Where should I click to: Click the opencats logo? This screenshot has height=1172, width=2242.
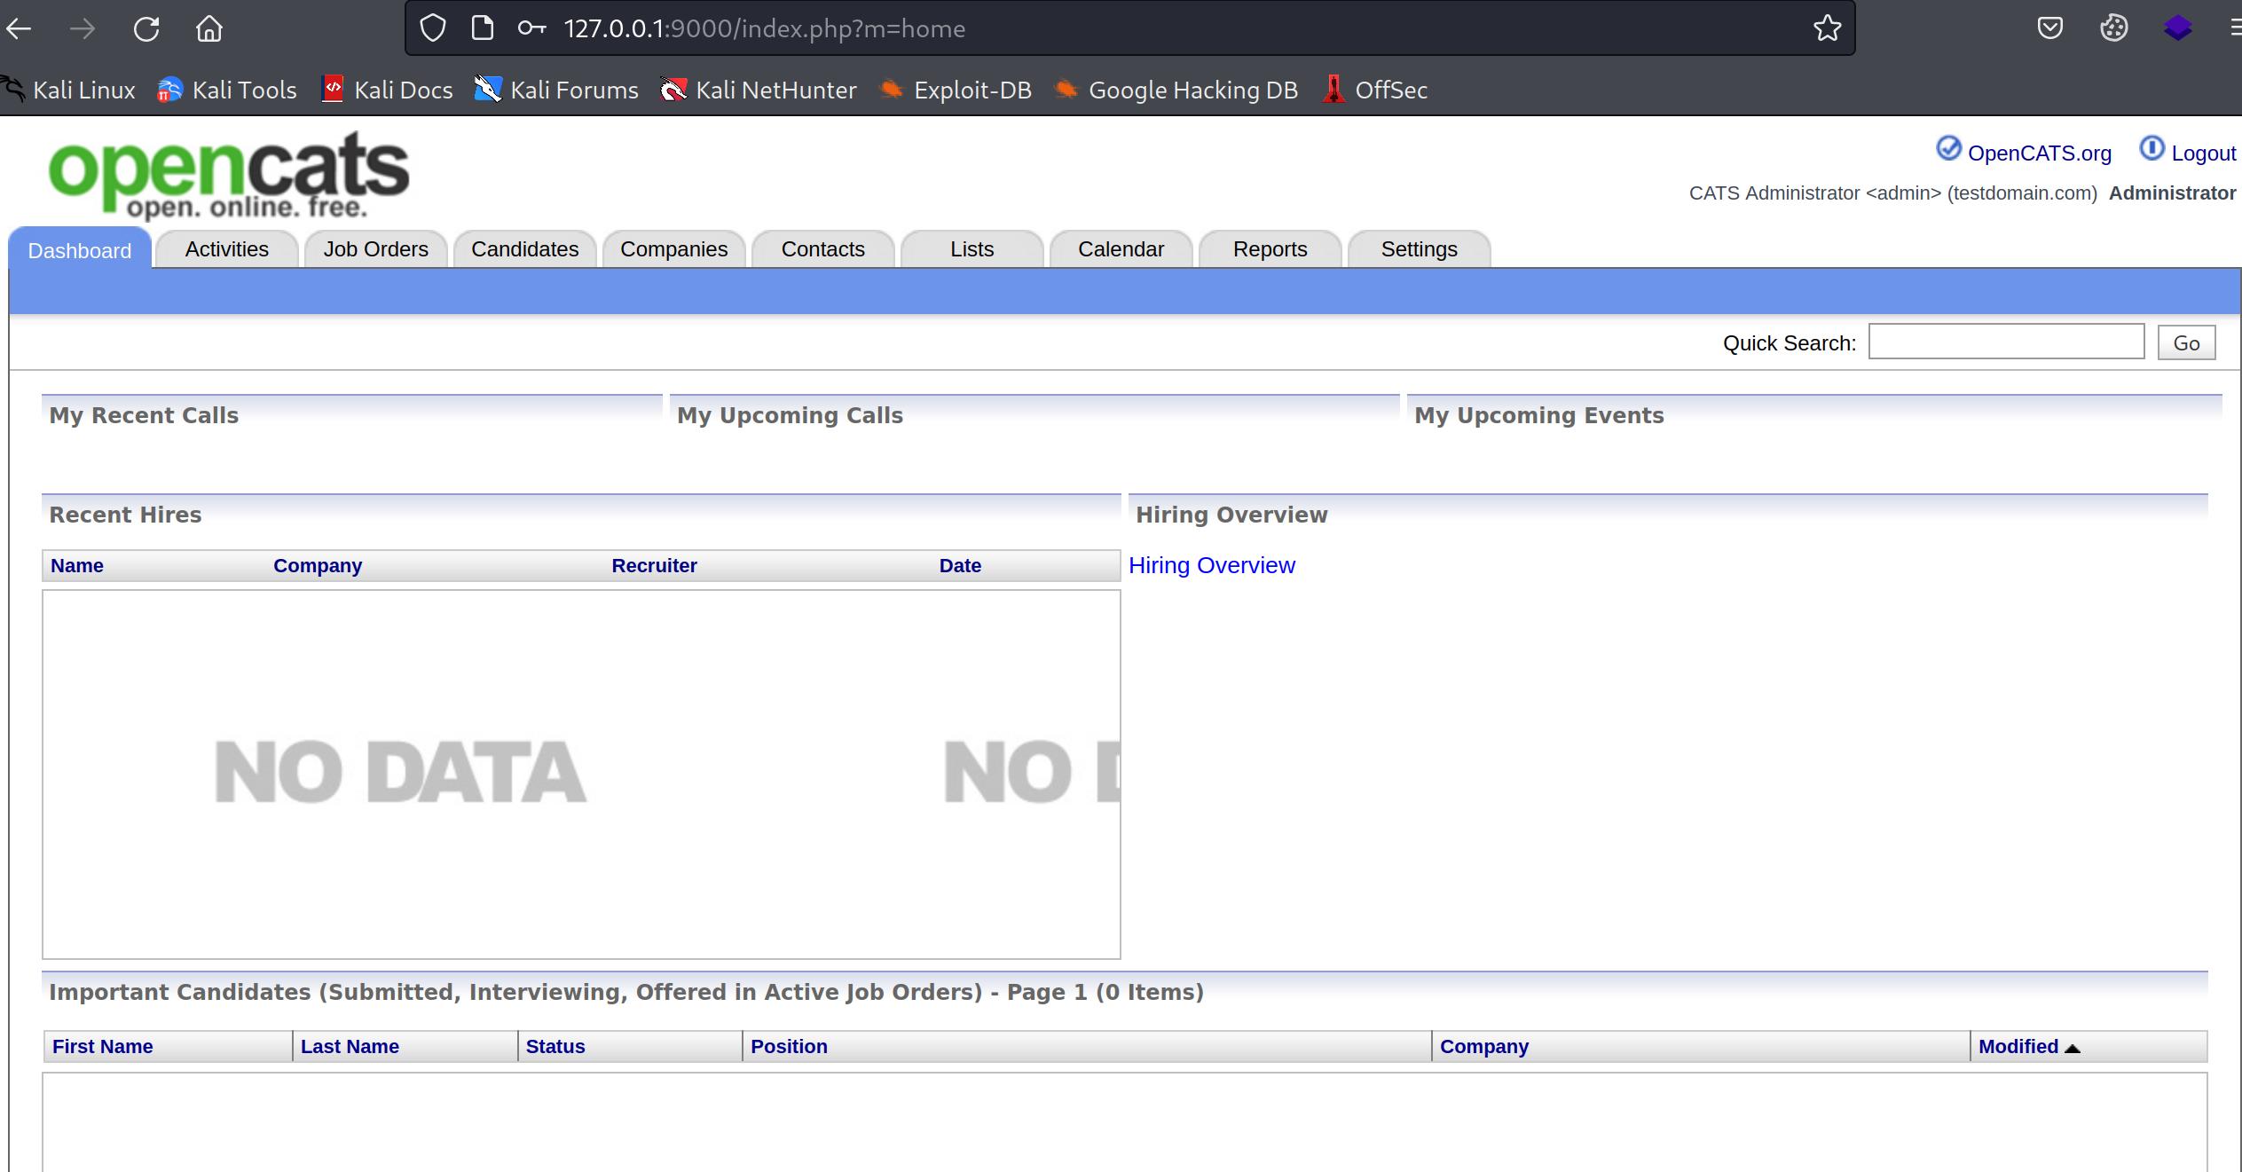point(229,174)
